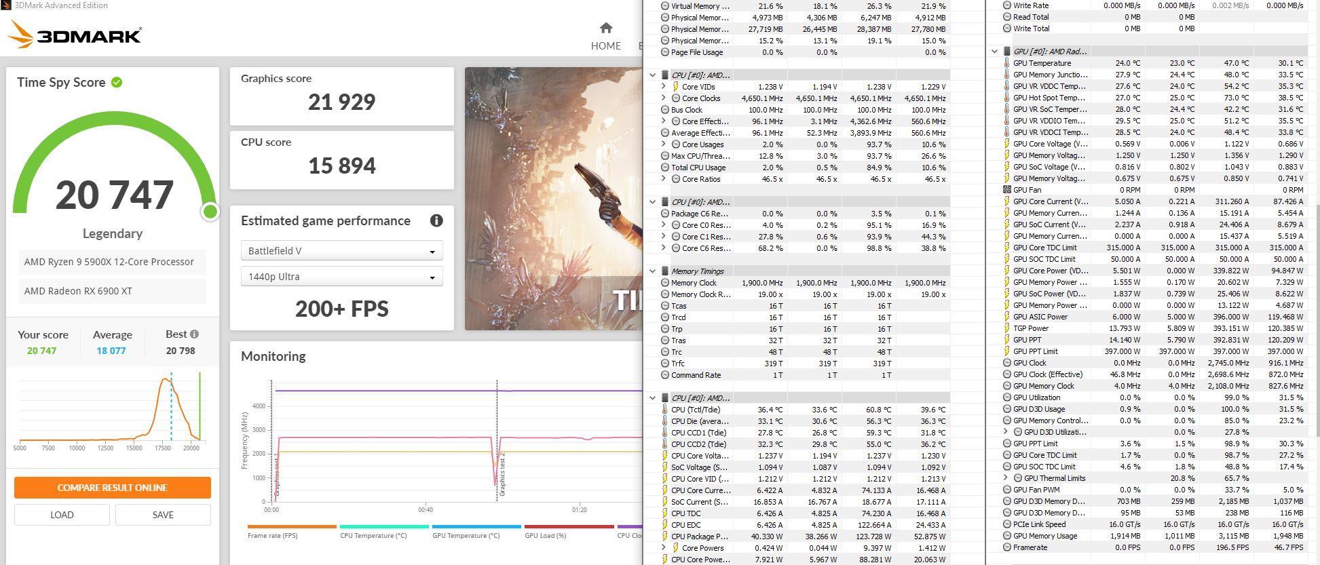
Task: Click COMPARE RESULT ONLINE button
Action: click(113, 488)
